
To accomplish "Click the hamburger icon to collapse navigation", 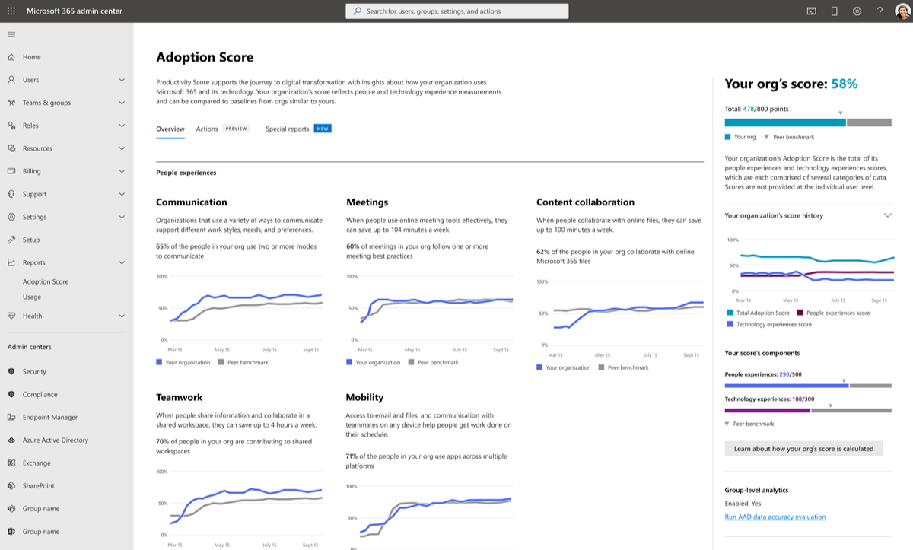I will 11,33.
